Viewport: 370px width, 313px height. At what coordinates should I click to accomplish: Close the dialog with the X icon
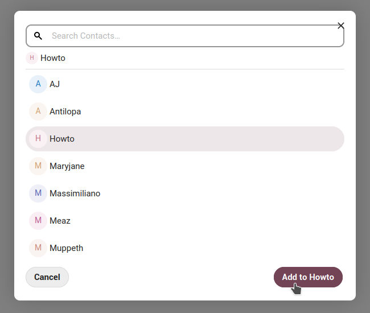point(341,26)
